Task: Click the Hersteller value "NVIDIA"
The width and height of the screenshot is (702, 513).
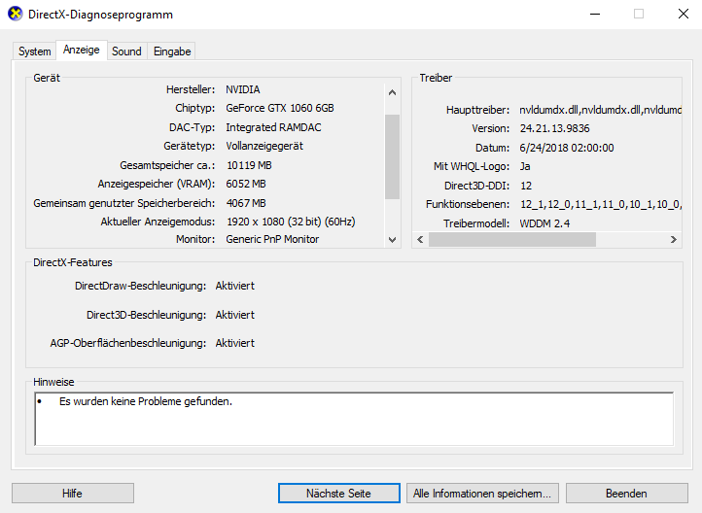Action: click(x=243, y=89)
